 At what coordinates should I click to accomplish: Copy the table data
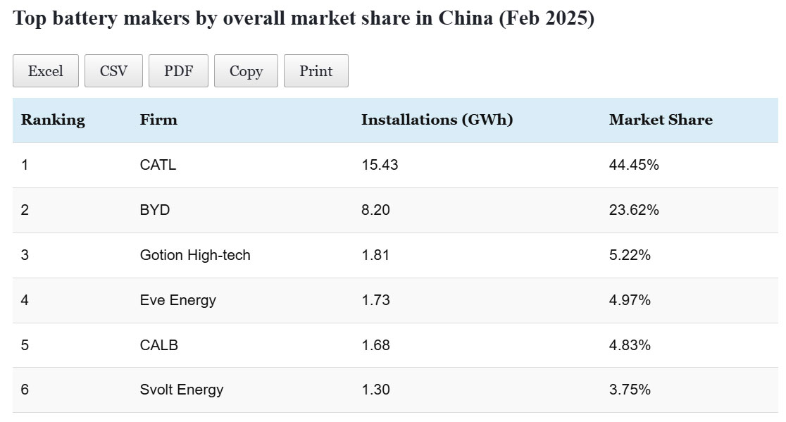click(246, 71)
